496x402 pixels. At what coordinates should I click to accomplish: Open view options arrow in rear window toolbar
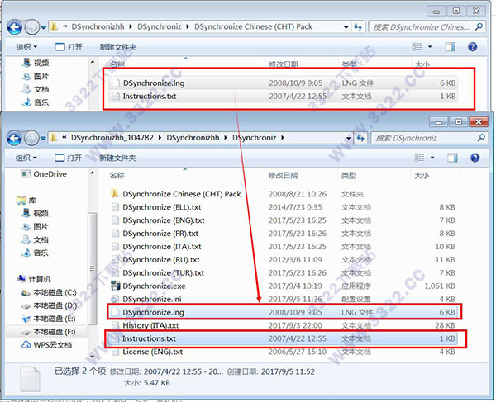430,47
